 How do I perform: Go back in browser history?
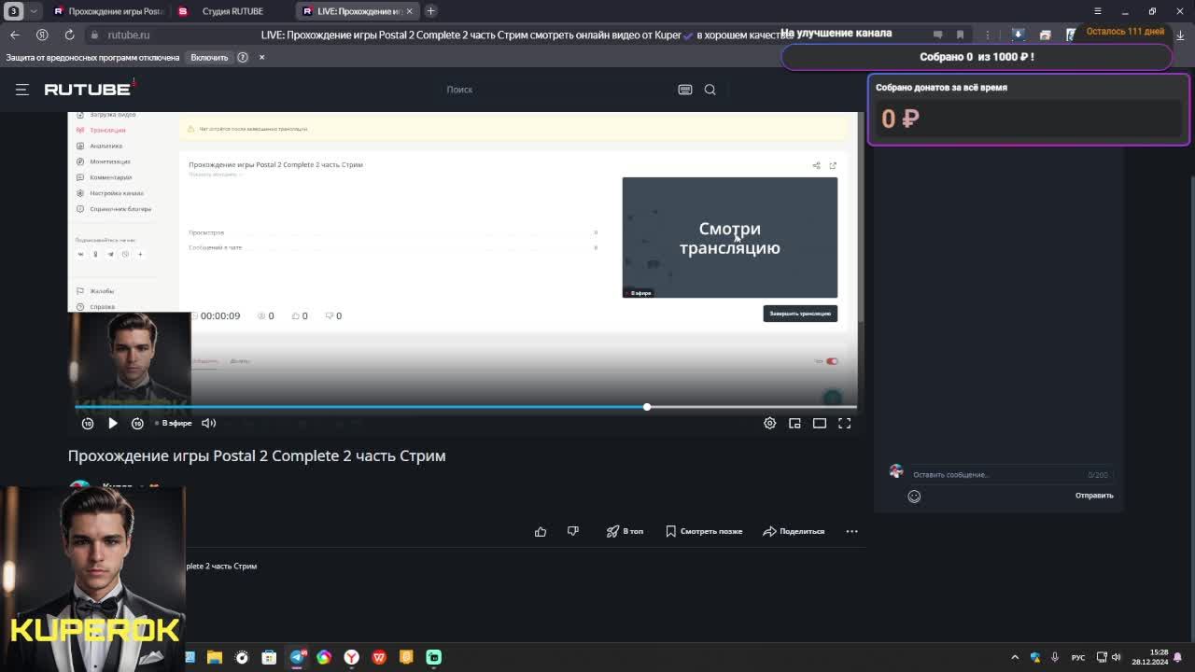(15, 35)
